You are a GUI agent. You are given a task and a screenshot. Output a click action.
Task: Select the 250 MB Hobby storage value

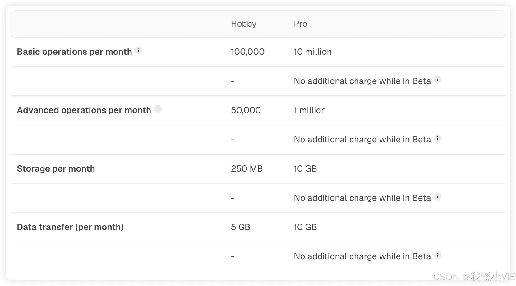pos(246,168)
